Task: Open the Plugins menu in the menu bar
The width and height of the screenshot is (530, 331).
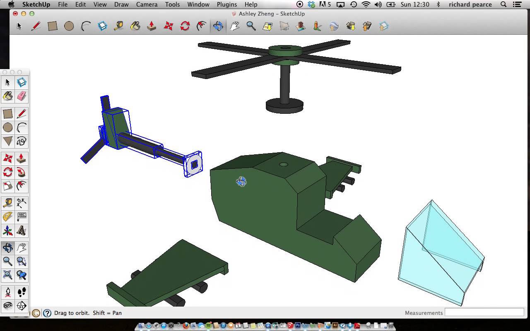Action: (226, 5)
